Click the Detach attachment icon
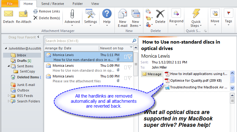The width and height of the screenshot is (237, 132). [8, 16]
